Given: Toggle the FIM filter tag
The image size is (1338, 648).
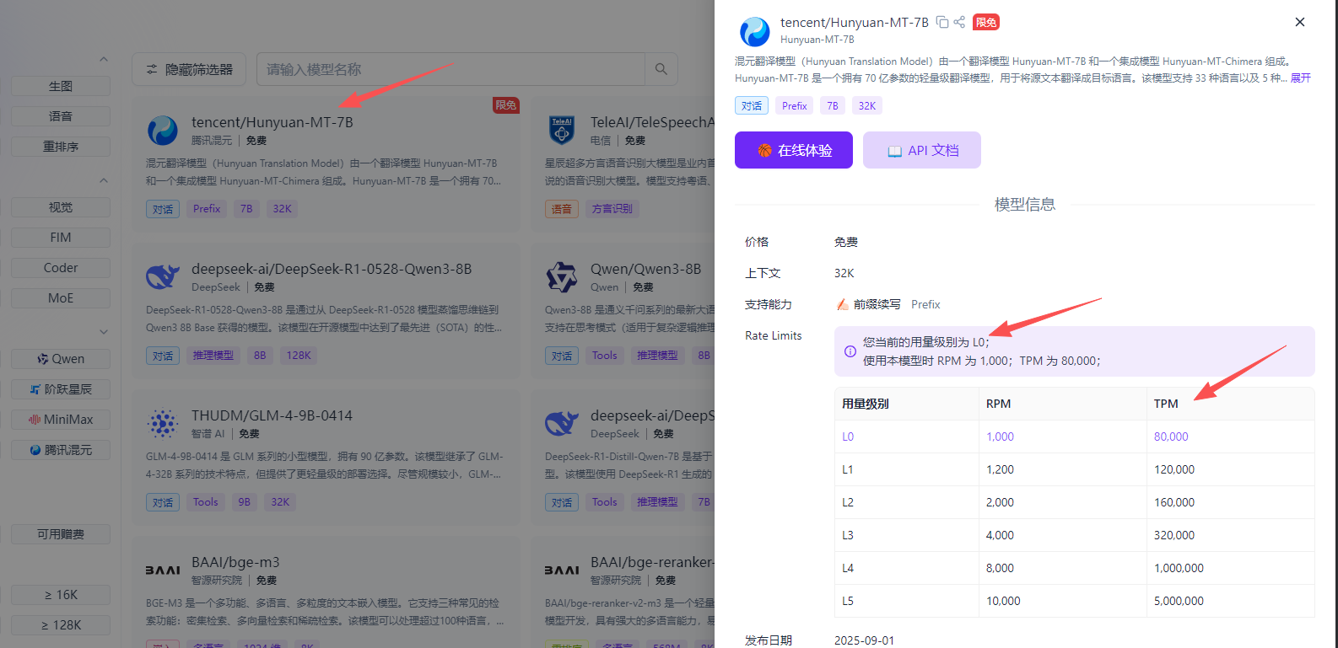Looking at the screenshot, I should tap(61, 238).
